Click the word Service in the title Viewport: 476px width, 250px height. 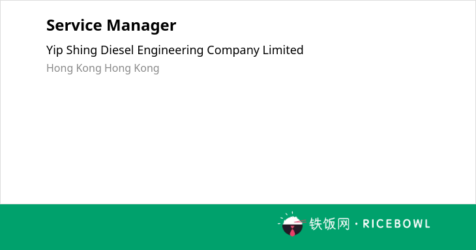[x=74, y=25]
